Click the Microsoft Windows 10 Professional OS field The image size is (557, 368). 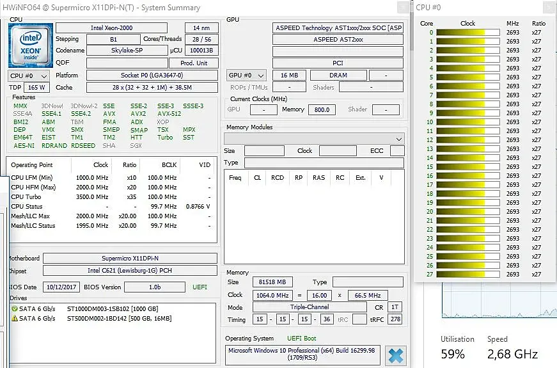[x=302, y=354]
